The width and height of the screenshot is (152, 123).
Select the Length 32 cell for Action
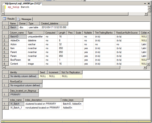coord(62,44)
